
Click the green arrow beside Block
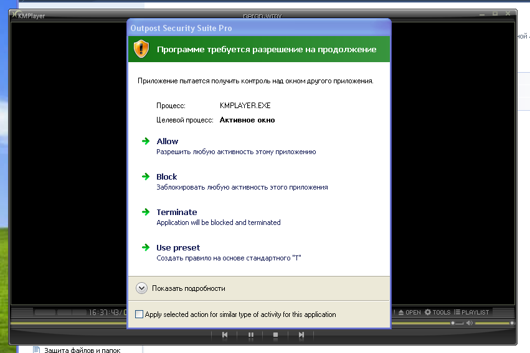click(146, 176)
